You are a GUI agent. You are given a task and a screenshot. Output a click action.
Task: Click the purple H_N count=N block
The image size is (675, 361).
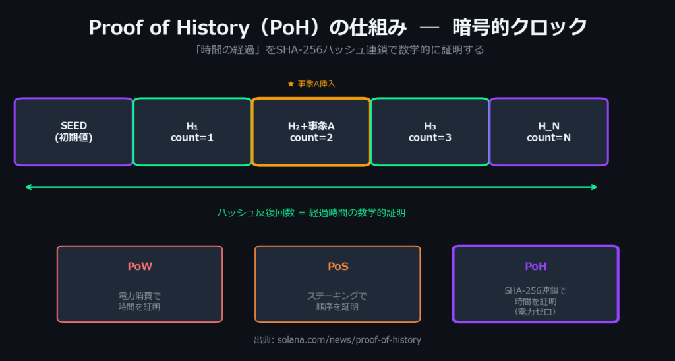click(548, 131)
